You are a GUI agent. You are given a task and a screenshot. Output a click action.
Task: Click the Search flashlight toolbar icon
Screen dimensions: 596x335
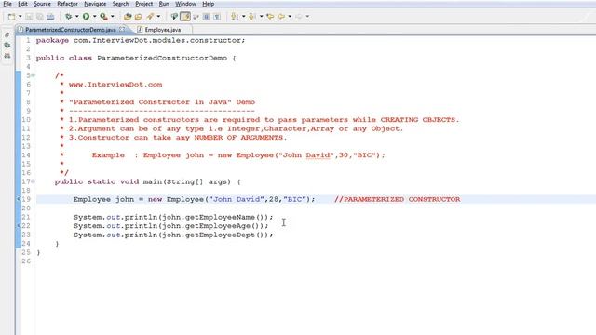click(x=150, y=17)
